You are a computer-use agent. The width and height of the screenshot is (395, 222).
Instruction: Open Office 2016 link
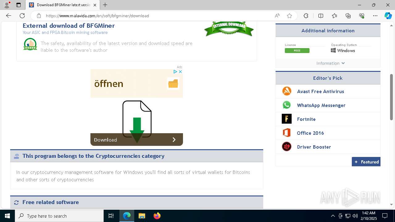pos(310,133)
